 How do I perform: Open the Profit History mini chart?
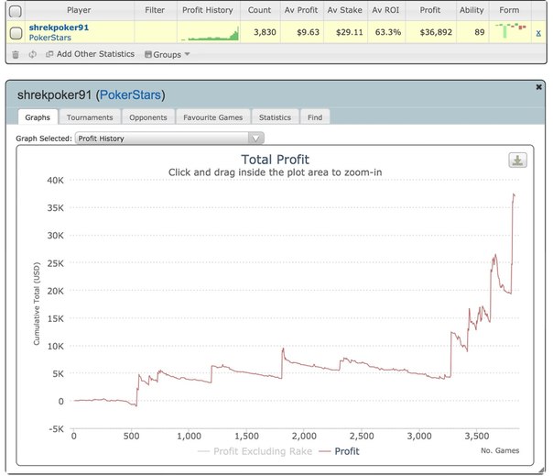point(211,34)
